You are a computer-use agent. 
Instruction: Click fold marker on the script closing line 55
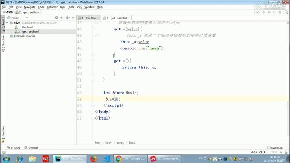click(93, 105)
